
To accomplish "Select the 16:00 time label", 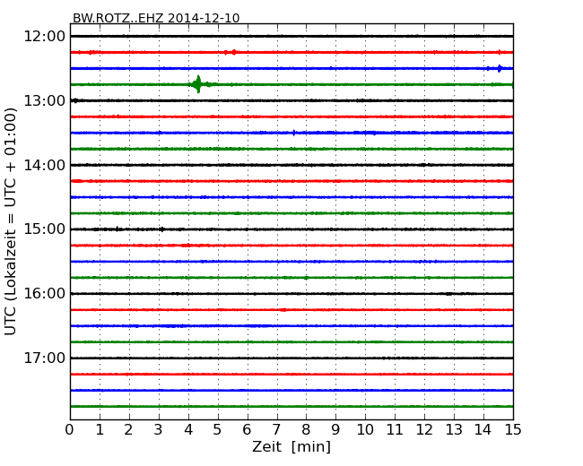I will pos(44,294).
